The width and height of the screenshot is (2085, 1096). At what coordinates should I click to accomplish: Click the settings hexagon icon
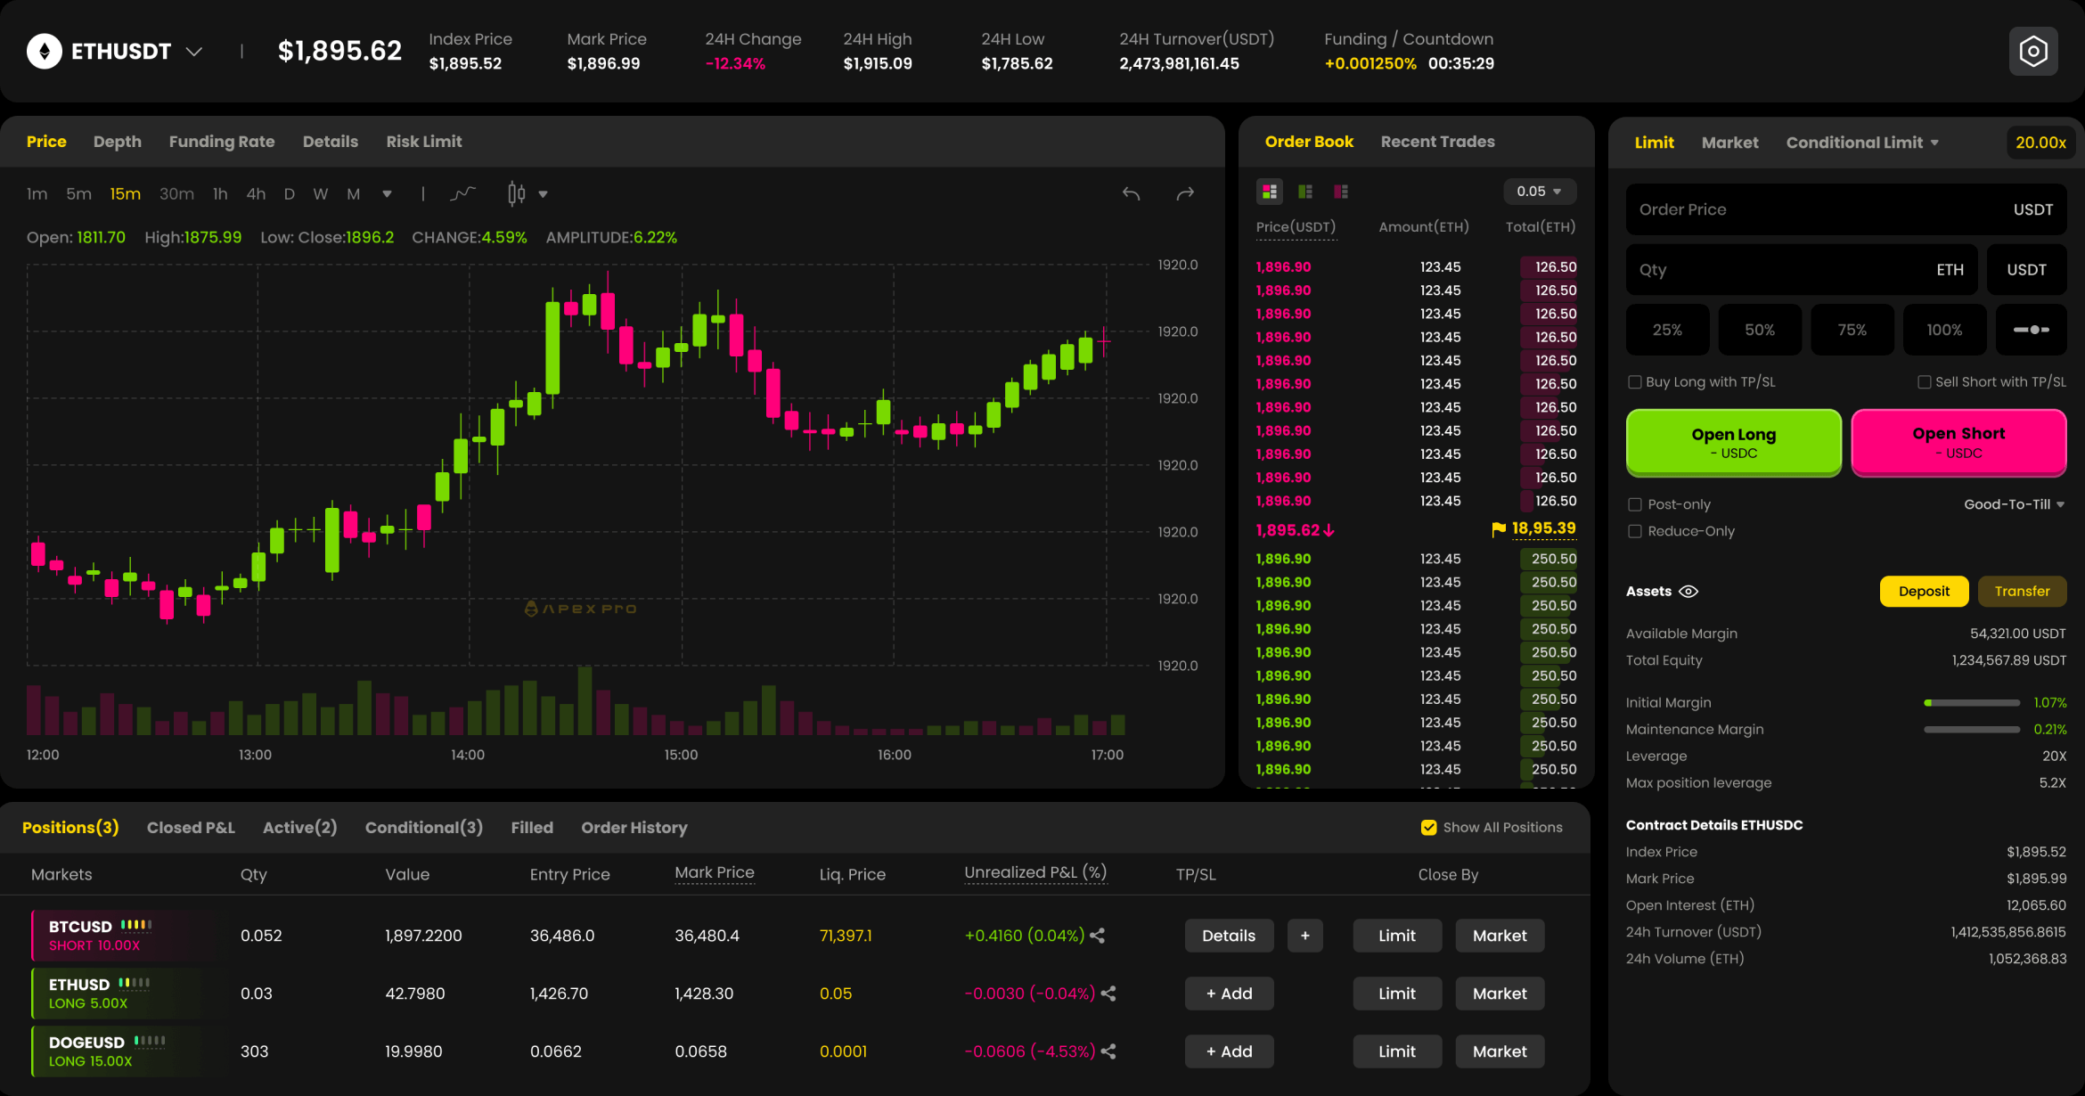(2032, 52)
